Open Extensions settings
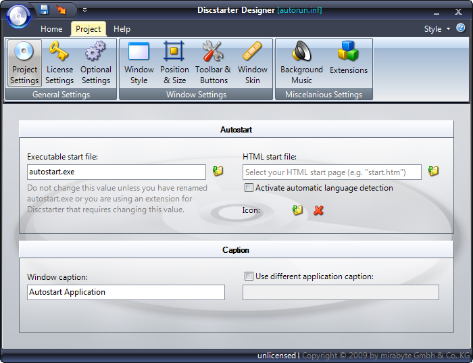Screen dimensions: 473x363 pos(349,63)
